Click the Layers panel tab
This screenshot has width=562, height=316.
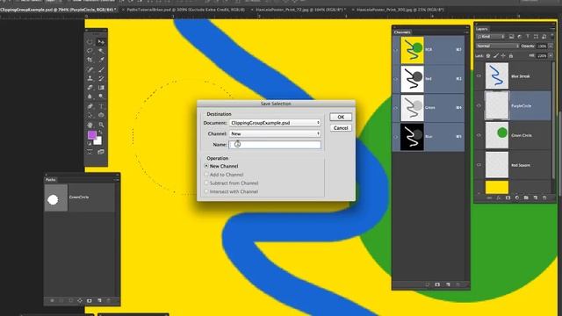[482, 29]
